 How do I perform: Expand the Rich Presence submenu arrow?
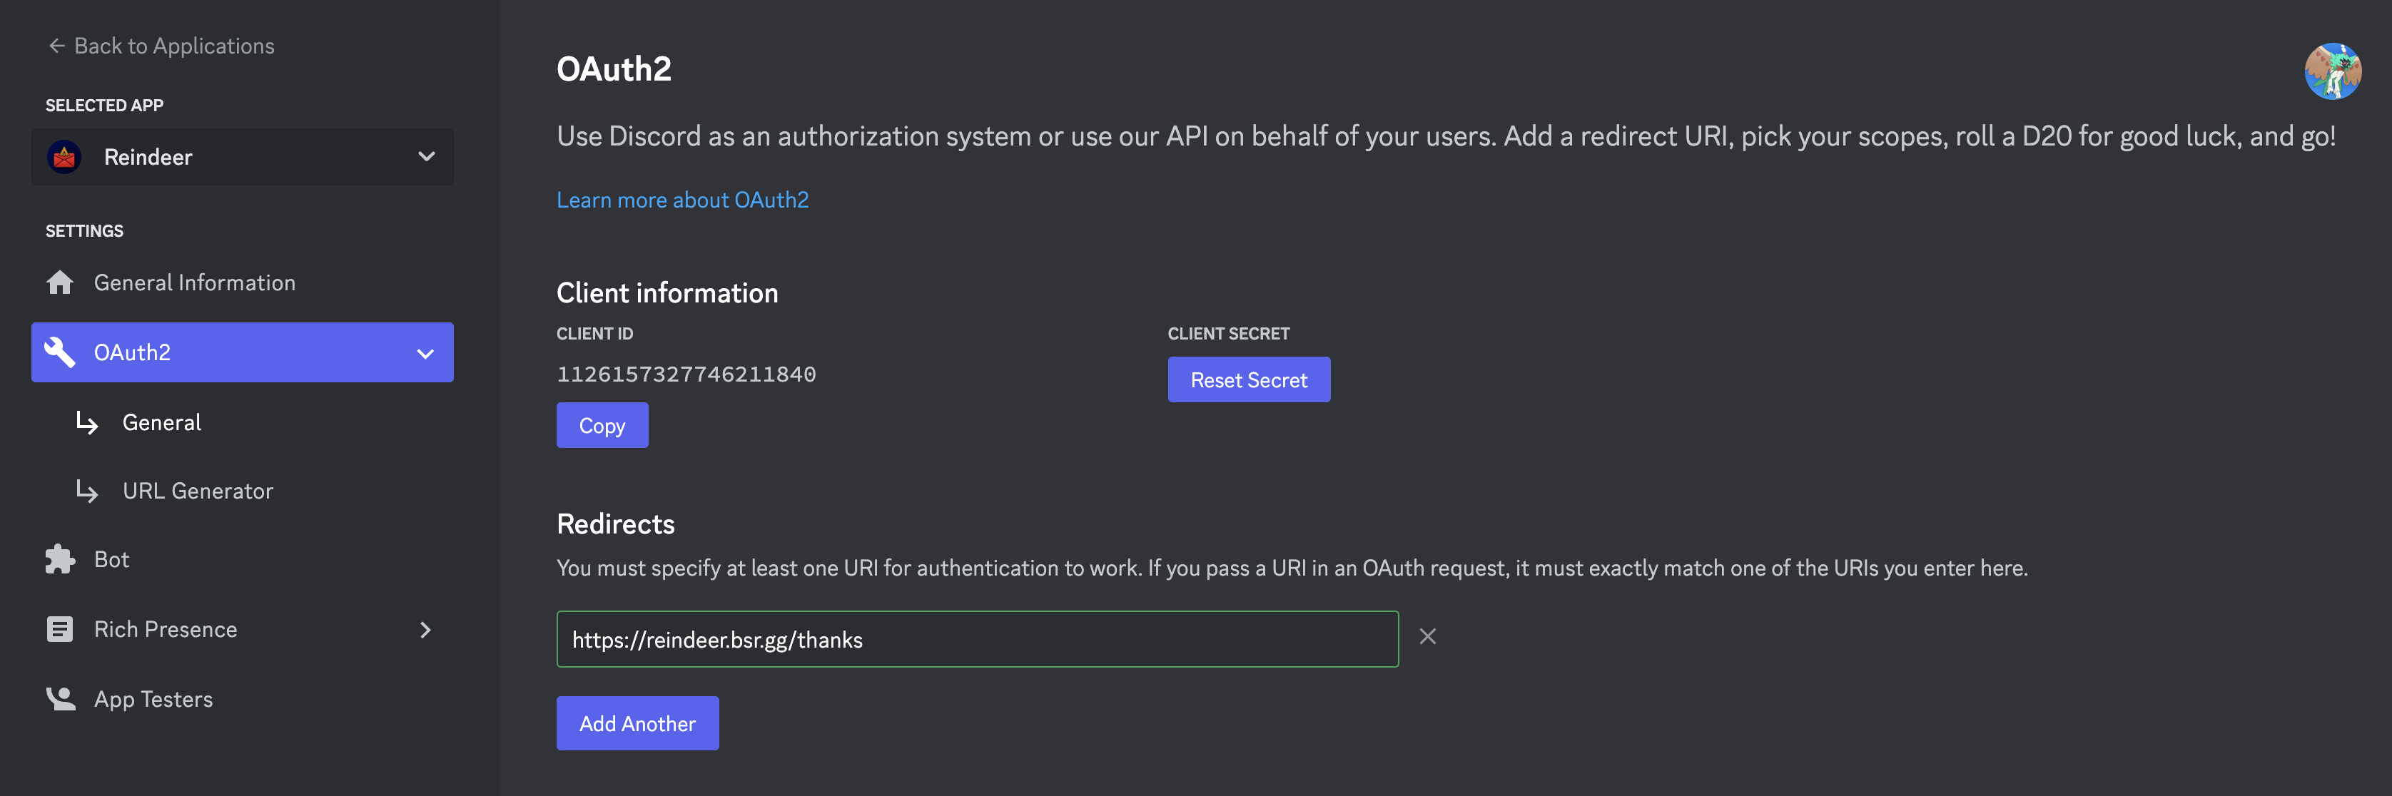(x=425, y=627)
